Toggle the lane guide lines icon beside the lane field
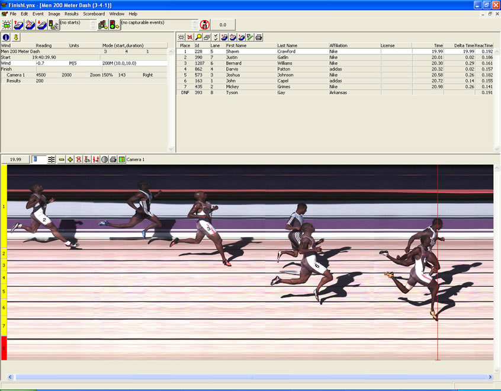The image size is (501, 391). click(52, 159)
